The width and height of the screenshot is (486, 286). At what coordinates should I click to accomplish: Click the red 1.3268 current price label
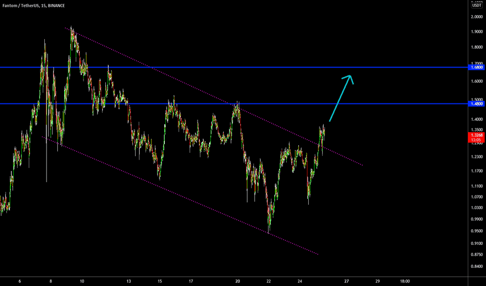(477, 135)
